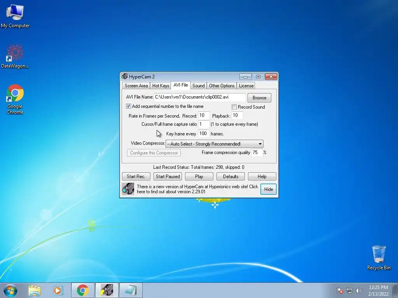Open the network tray icon
Screen dimensions: 398x298
pos(349,291)
